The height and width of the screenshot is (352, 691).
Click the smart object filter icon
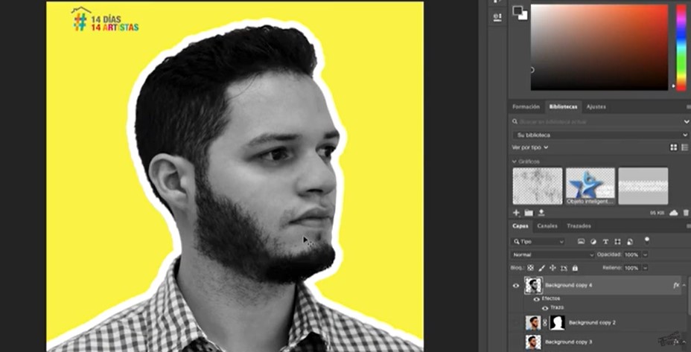click(630, 241)
